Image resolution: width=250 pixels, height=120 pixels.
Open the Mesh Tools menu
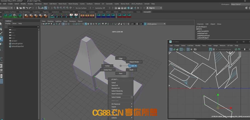tap(62, 4)
